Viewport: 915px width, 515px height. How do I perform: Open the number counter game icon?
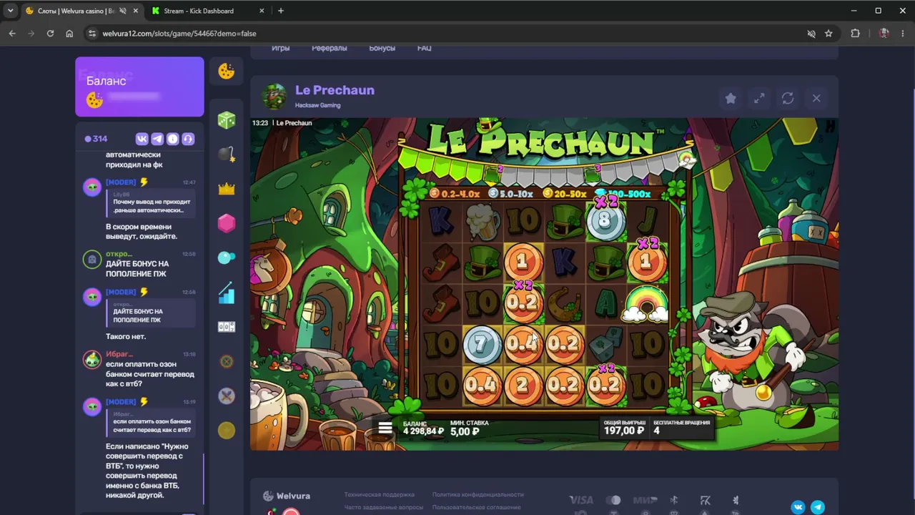(227, 327)
